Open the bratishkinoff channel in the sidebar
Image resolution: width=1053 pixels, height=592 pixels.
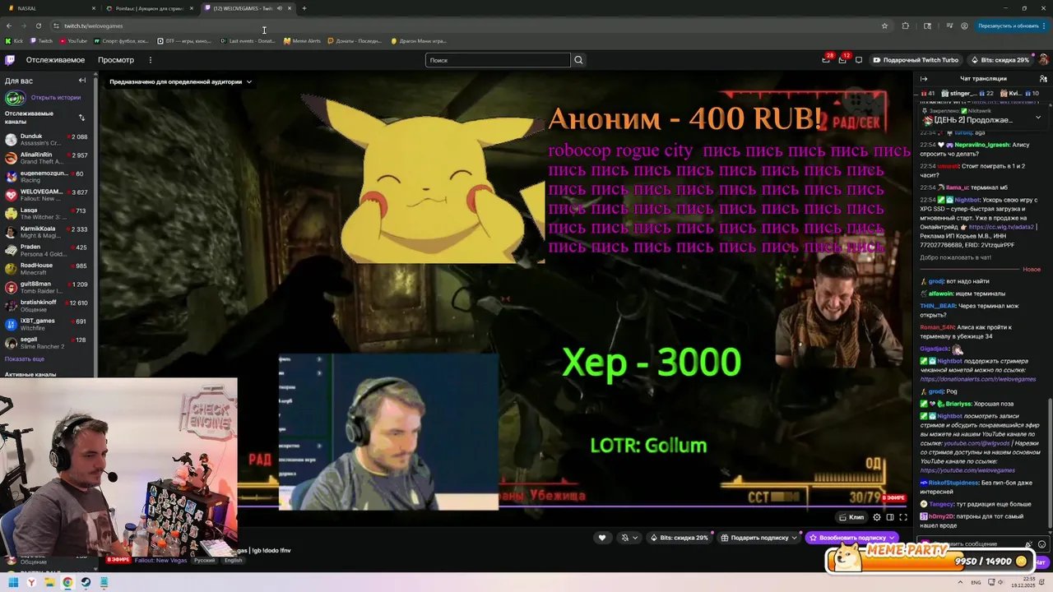tap(47, 306)
